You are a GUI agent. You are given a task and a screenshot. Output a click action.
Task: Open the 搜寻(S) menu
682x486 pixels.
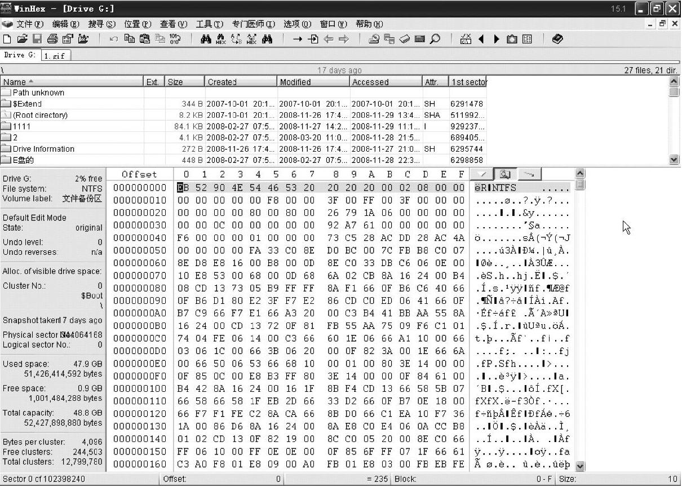point(101,24)
